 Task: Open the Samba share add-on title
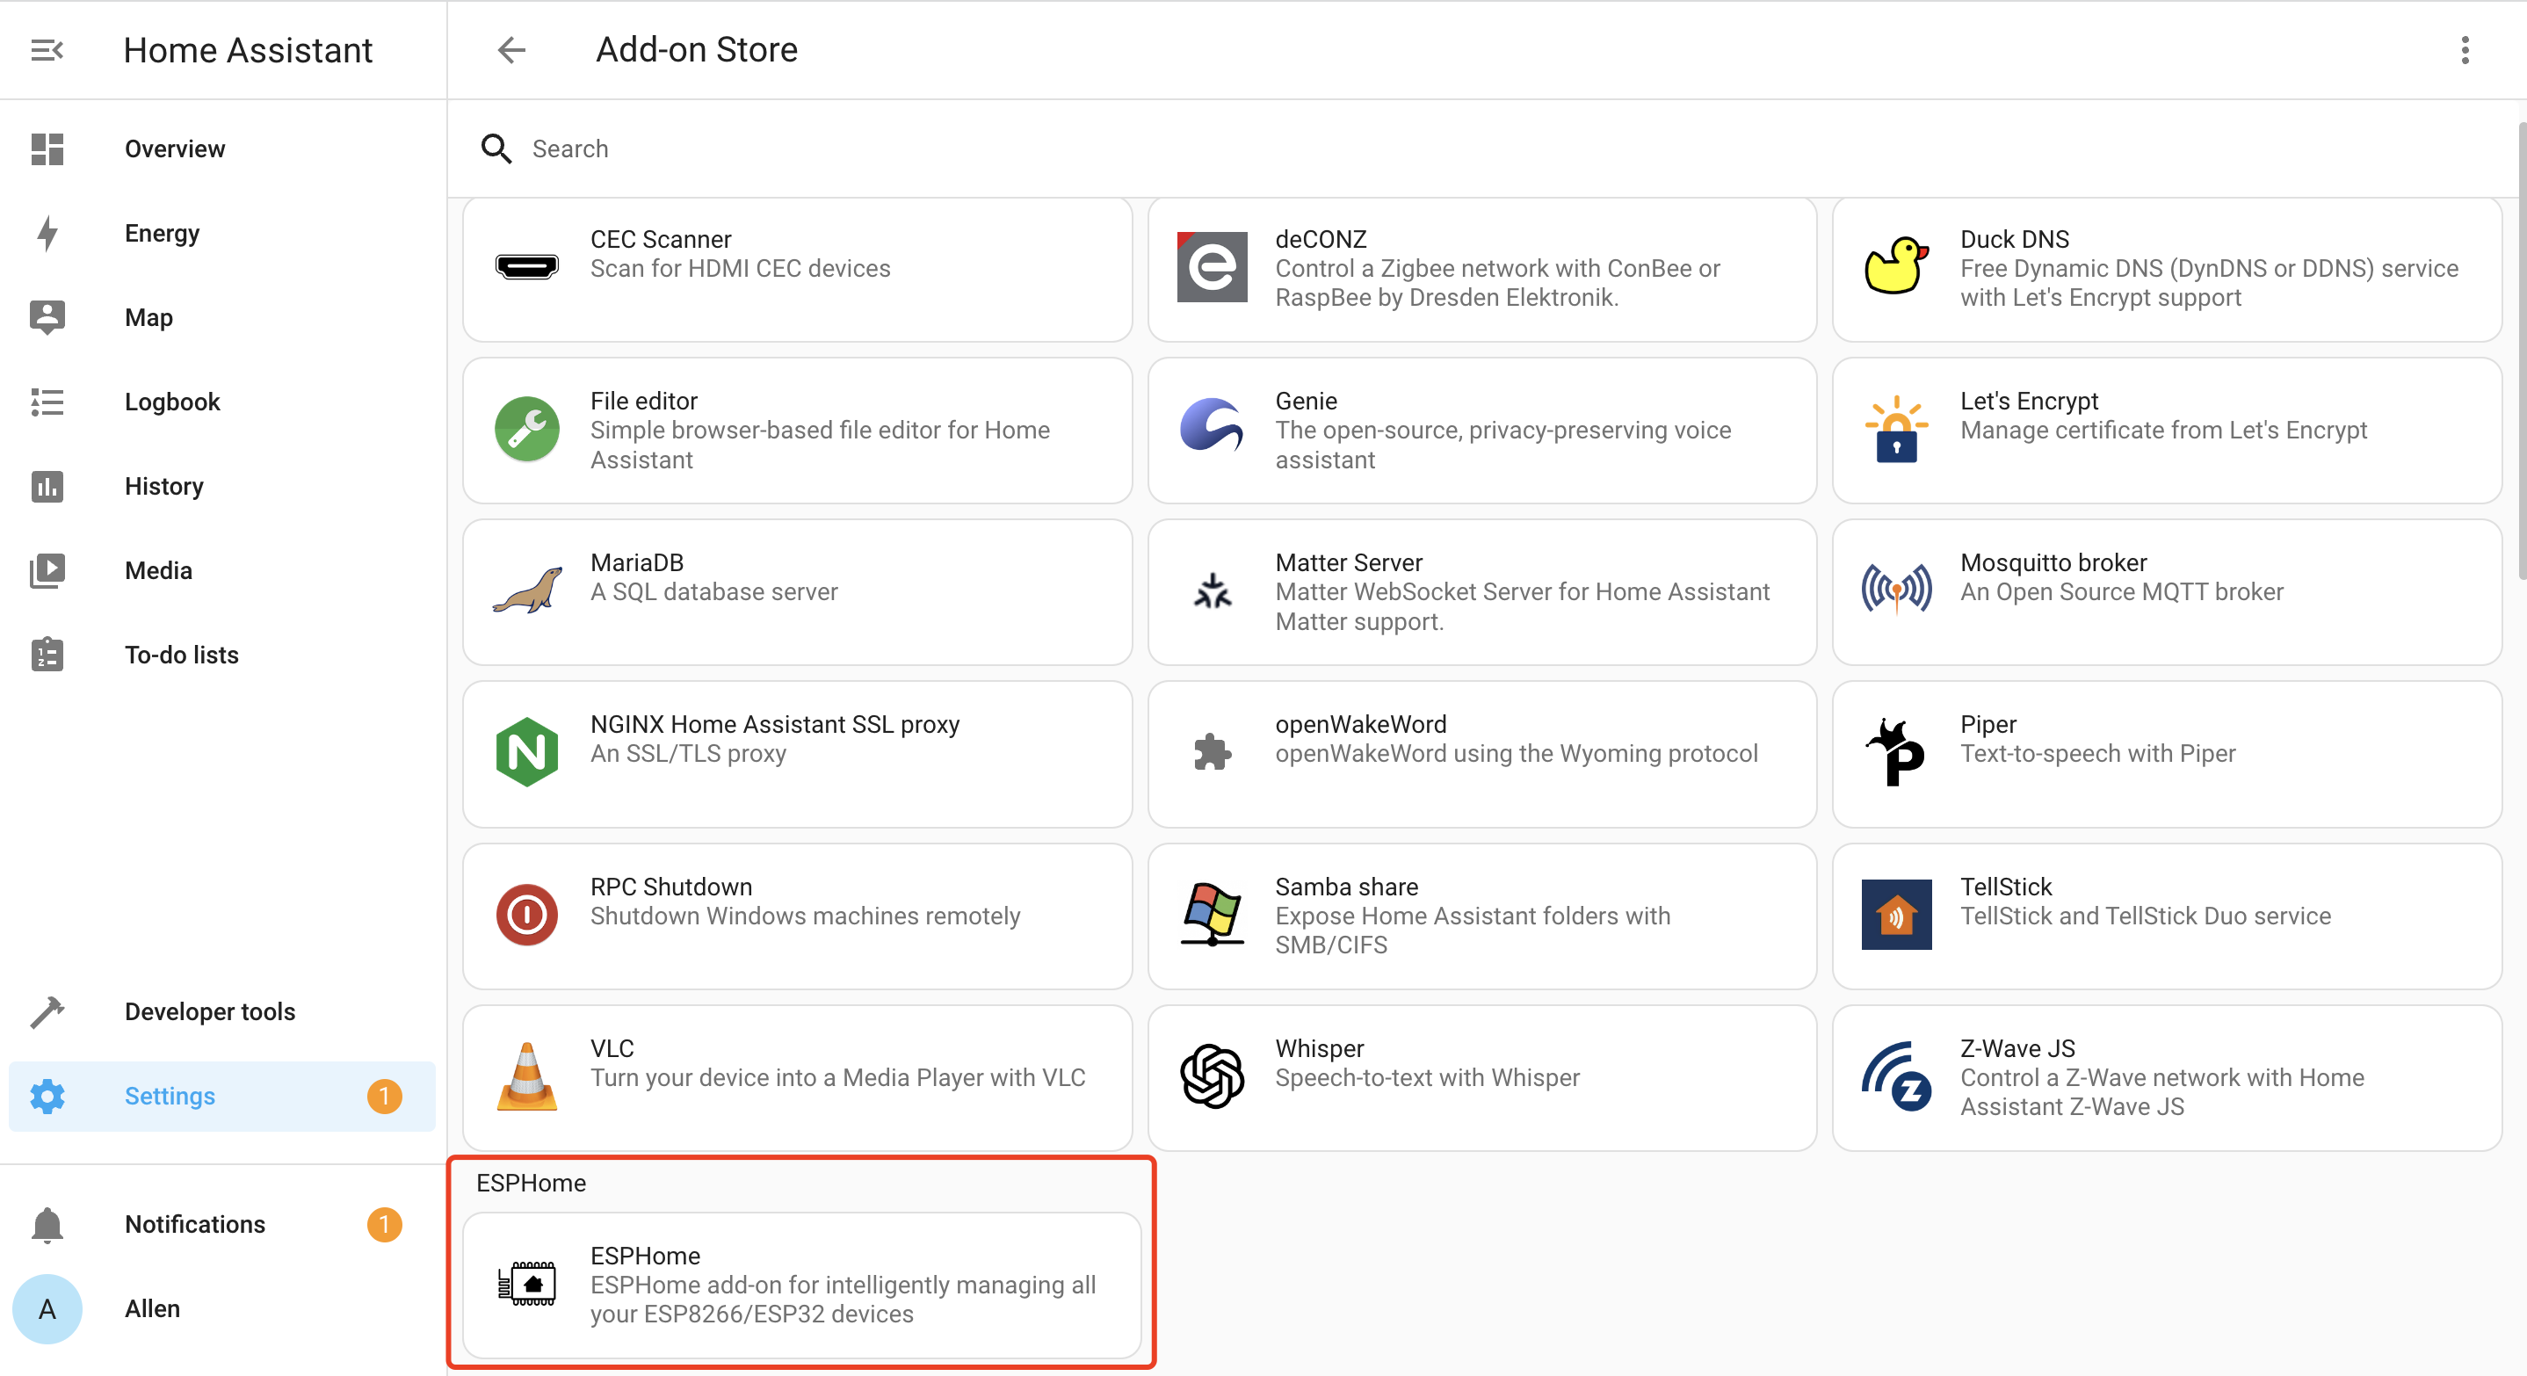click(1346, 887)
